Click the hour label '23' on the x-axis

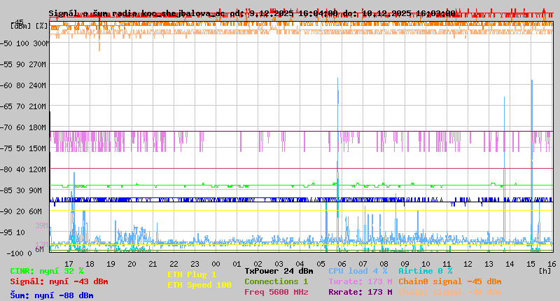pyautogui.click(x=195, y=264)
